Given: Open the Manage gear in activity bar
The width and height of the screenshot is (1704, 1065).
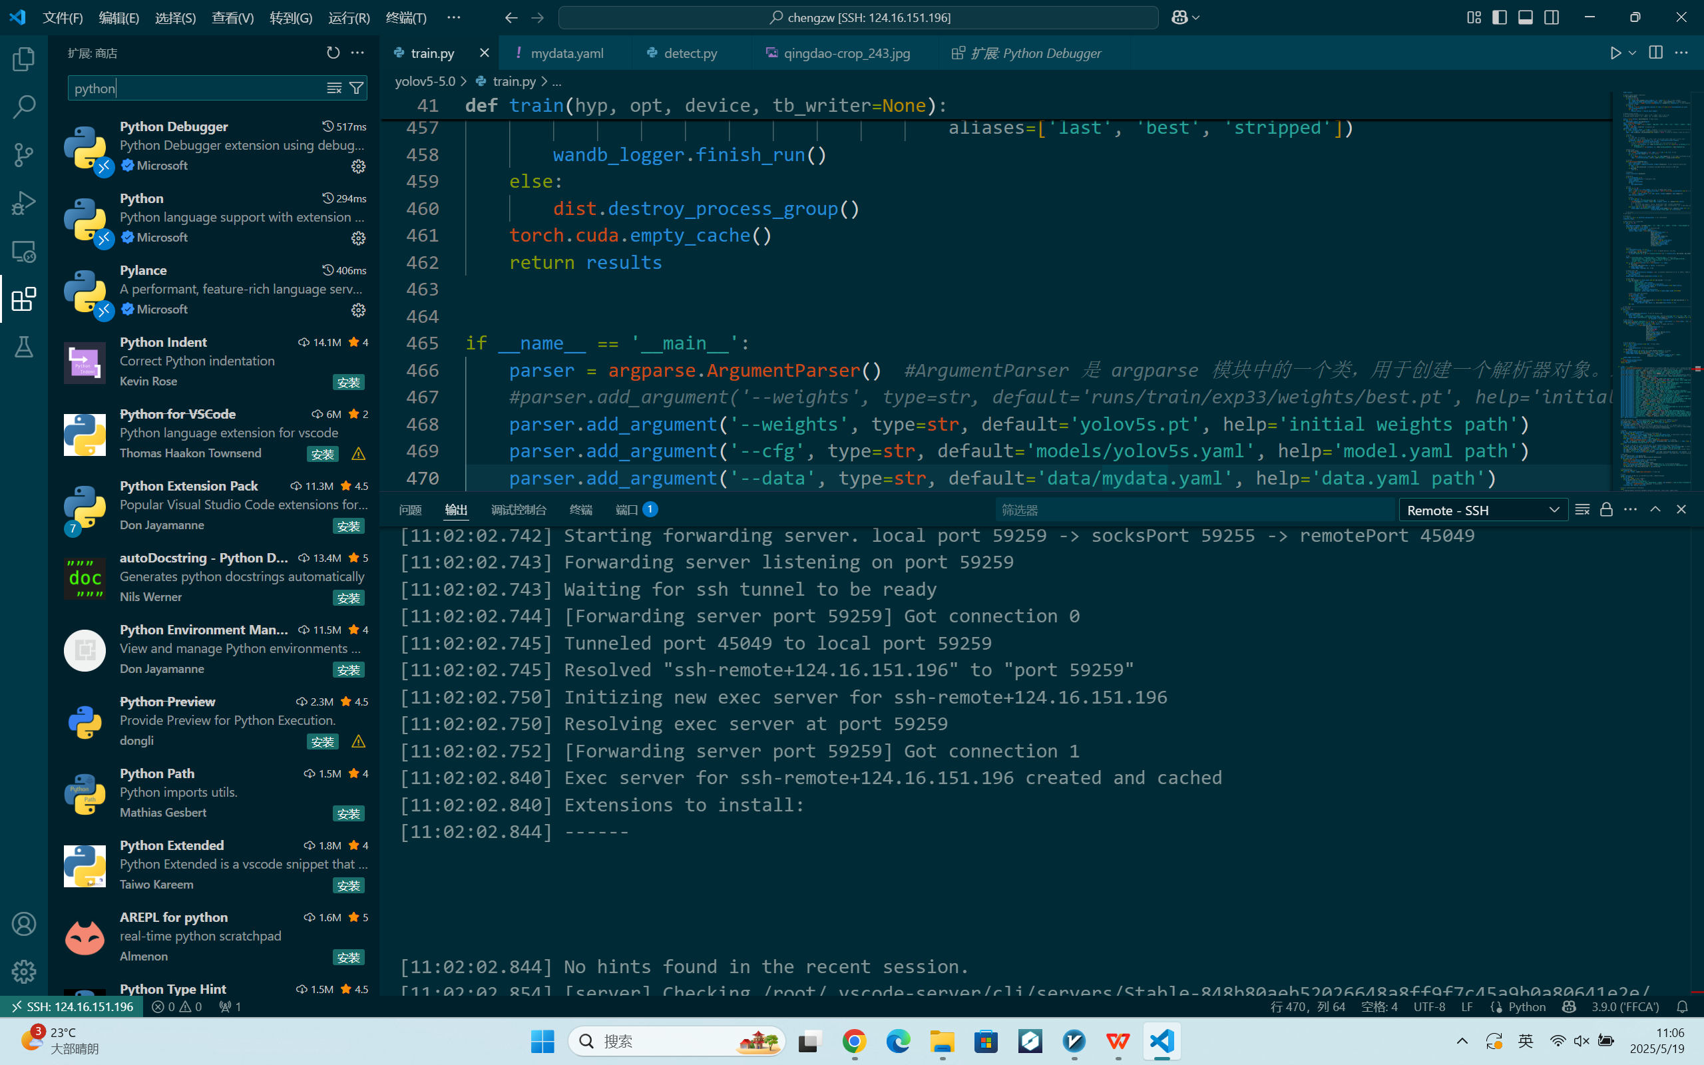Looking at the screenshot, I should pyautogui.click(x=24, y=972).
